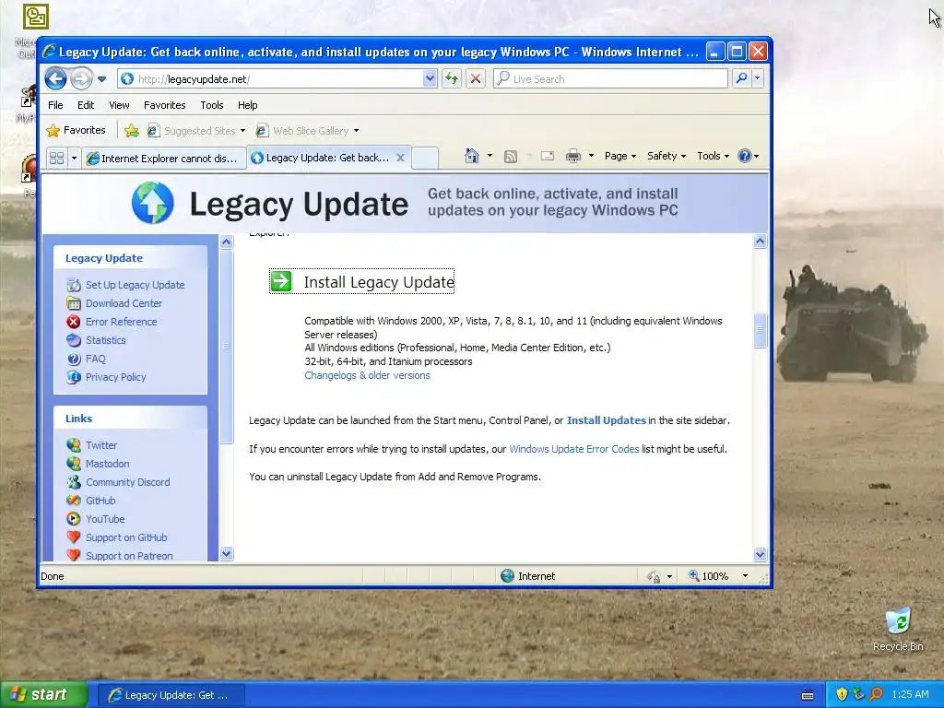Click the Community Discord people icon
The height and width of the screenshot is (708, 944).
point(74,481)
